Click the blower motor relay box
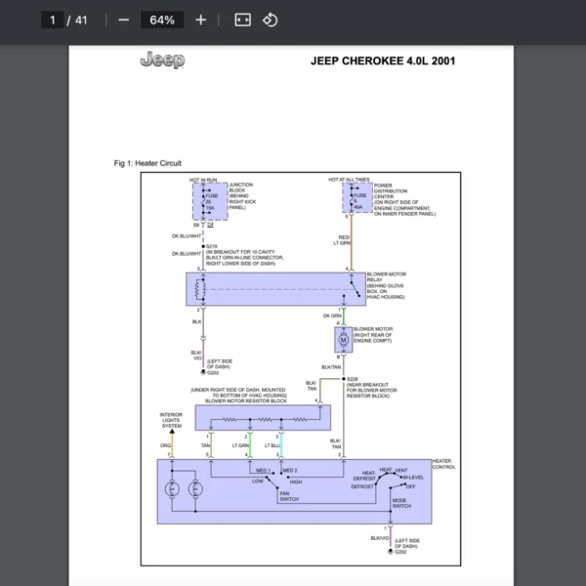Image resolution: width=586 pixels, height=586 pixels. click(x=273, y=289)
